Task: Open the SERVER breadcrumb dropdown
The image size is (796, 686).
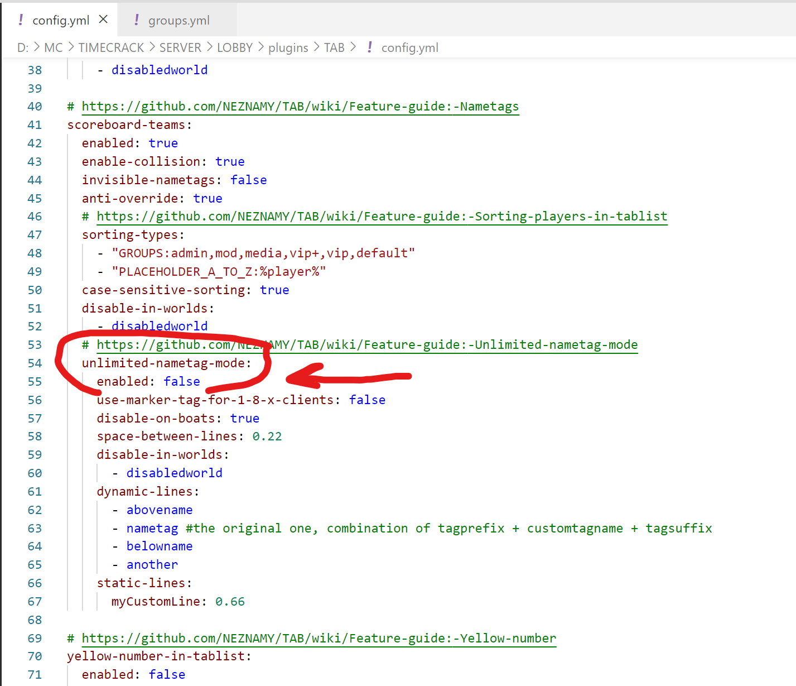Action: (180, 47)
